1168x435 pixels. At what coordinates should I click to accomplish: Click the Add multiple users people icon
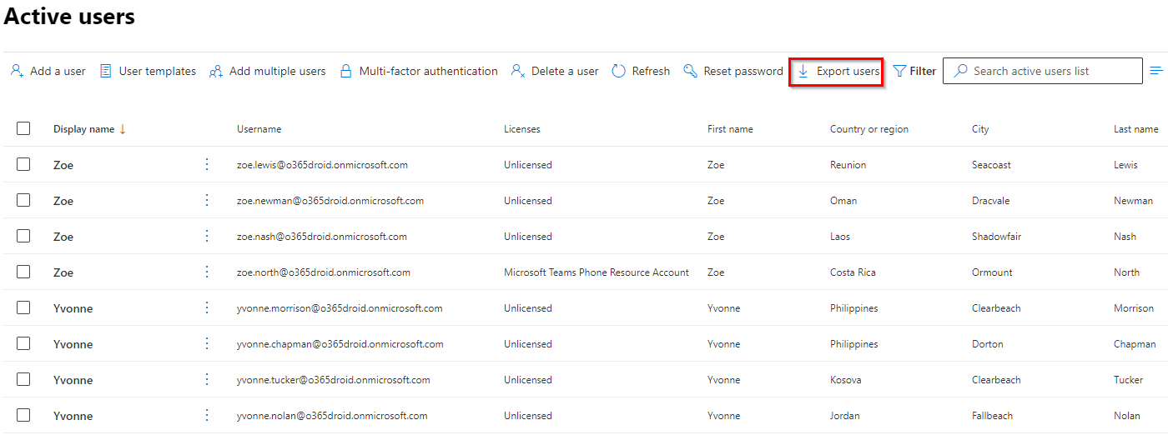pyautogui.click(x=216, y=71)
